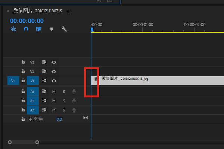Toggle lock on track A1

tap(23, 91)
